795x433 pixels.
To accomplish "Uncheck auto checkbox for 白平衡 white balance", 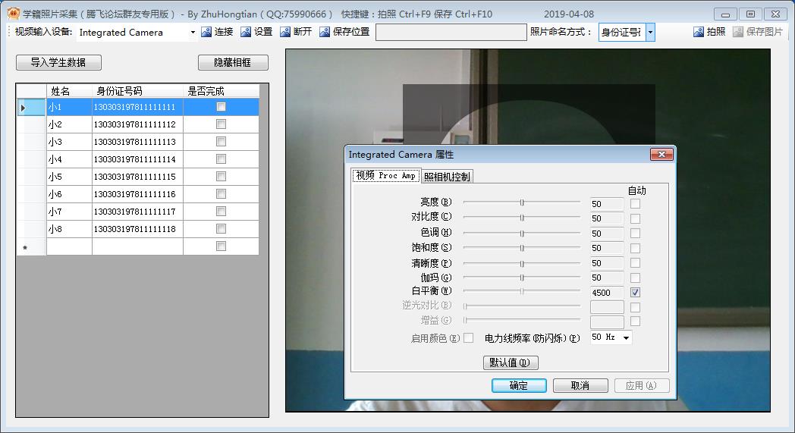I will click(x=635, y=293).
